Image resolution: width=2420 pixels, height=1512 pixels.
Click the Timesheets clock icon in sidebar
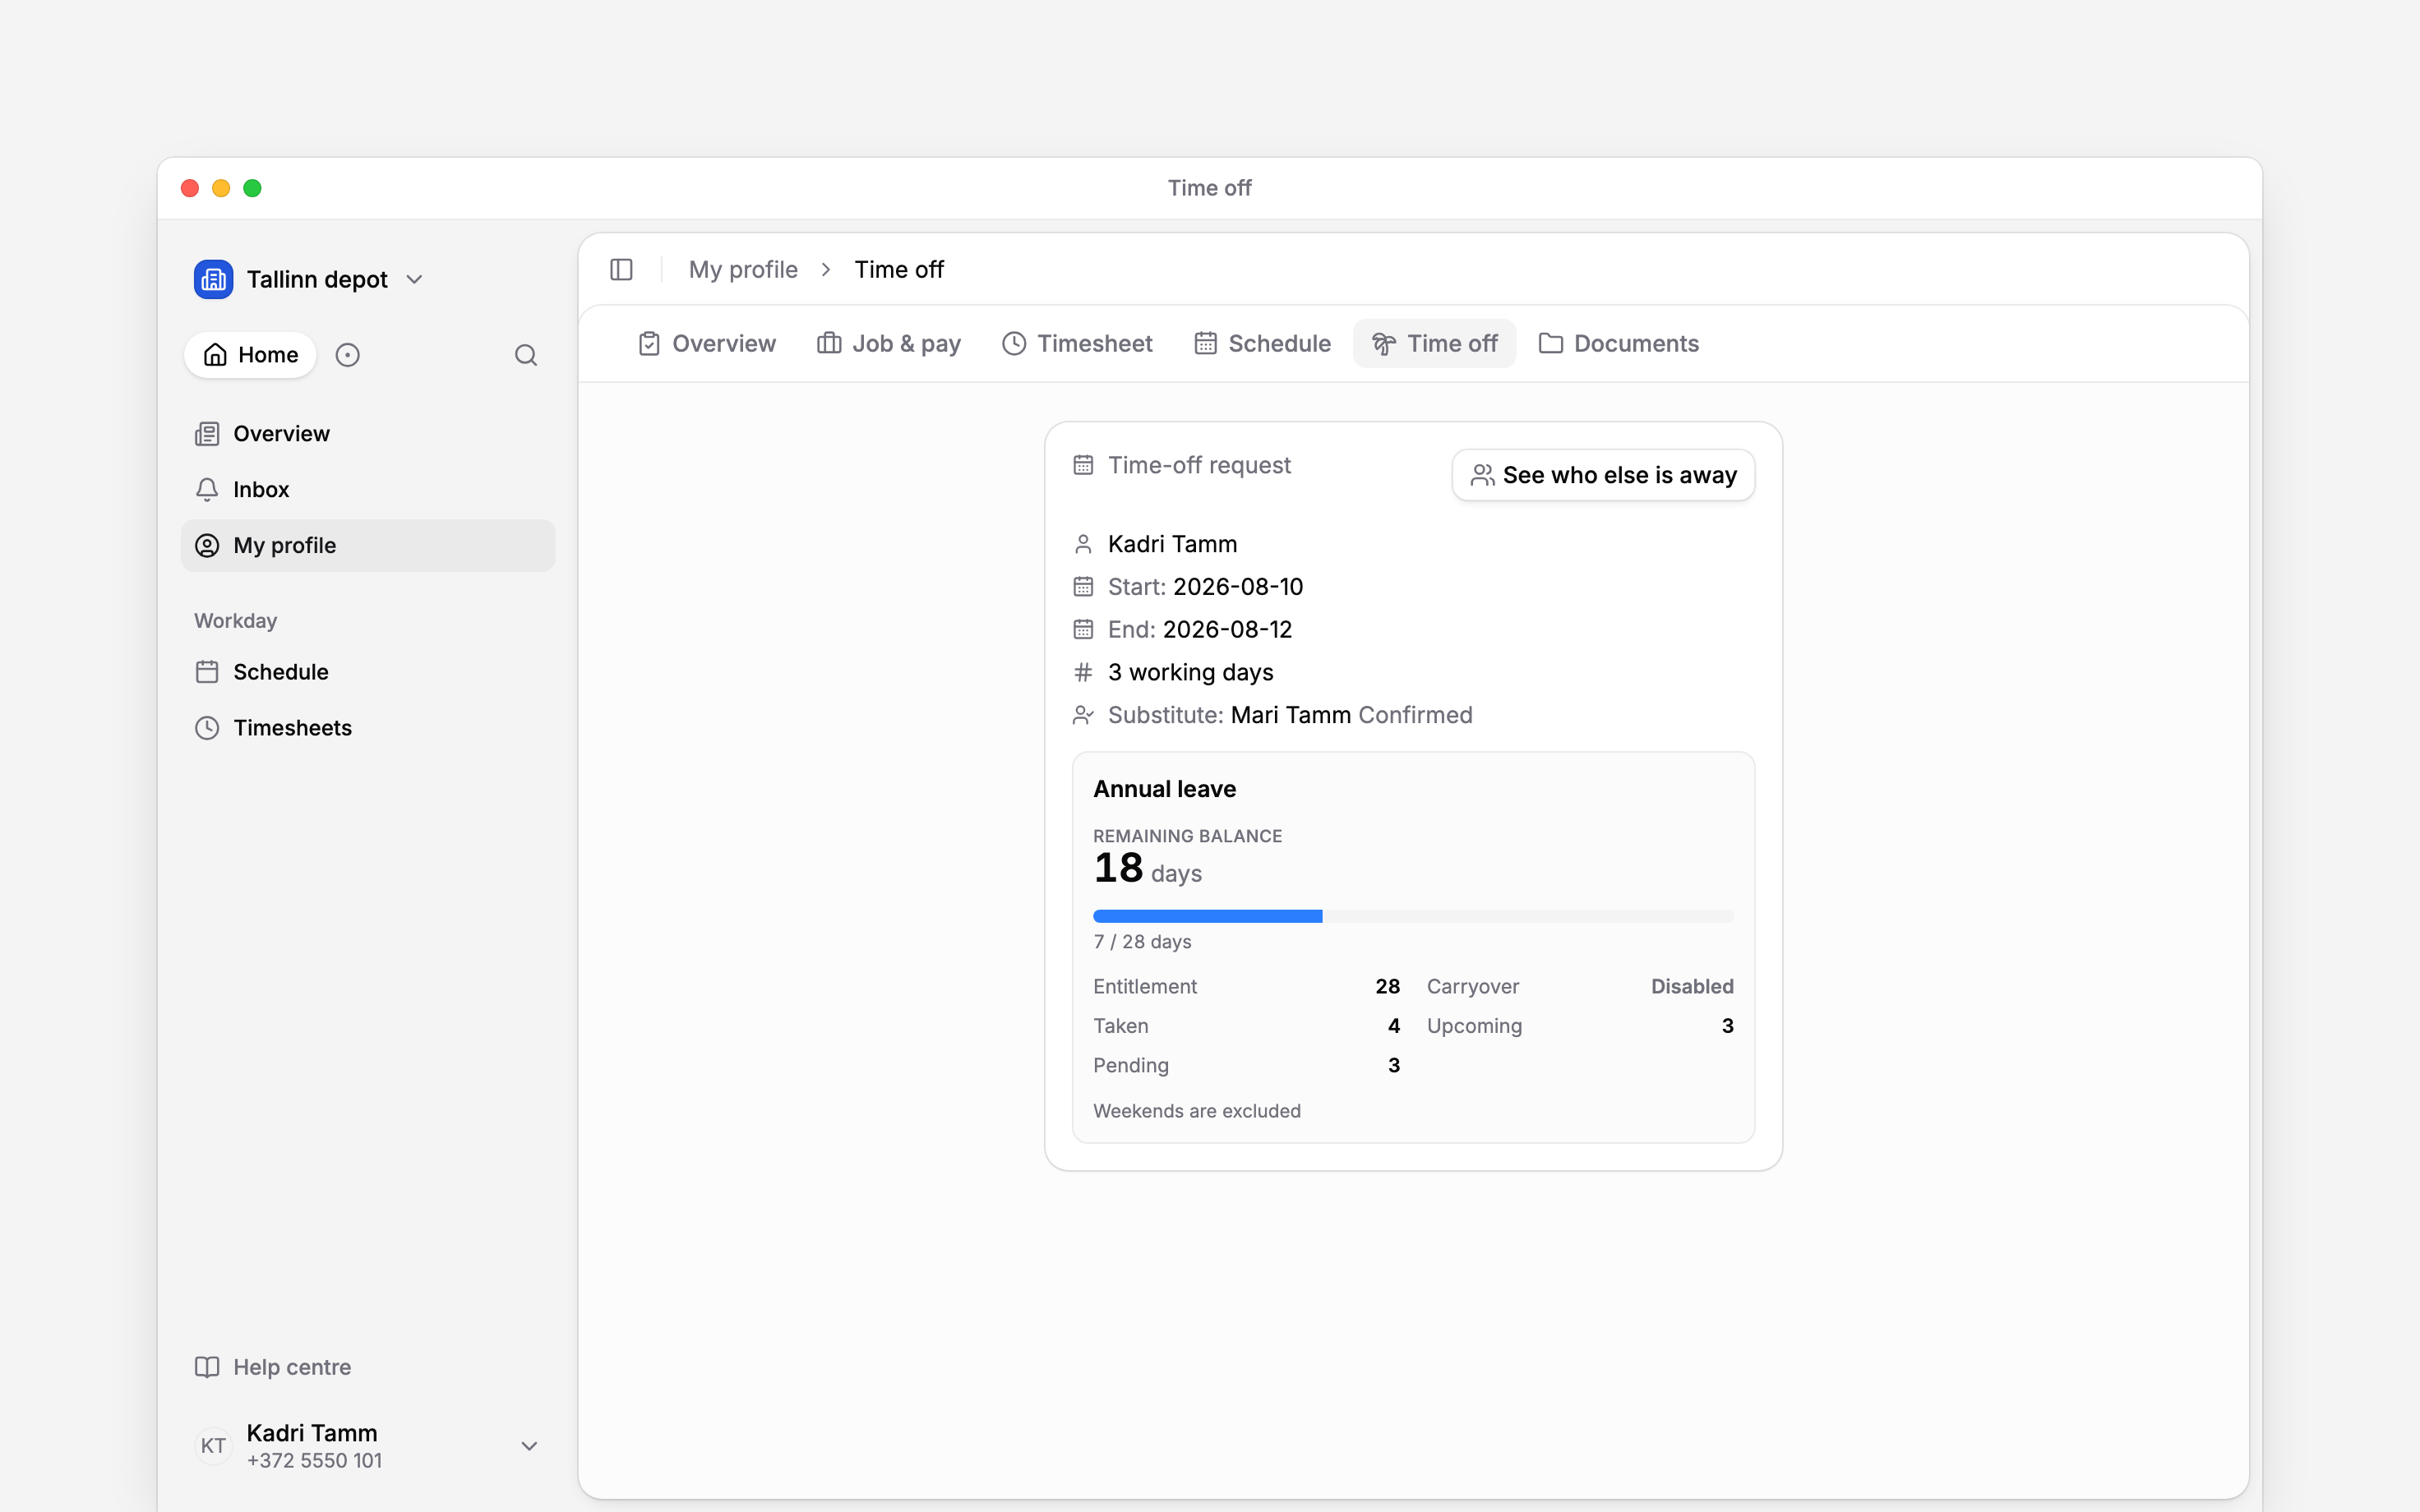[207, 728]
